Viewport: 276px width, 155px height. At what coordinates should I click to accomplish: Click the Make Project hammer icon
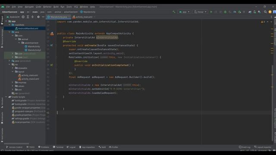174,12
